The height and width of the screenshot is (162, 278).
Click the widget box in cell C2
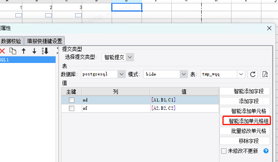click(78, 15)
